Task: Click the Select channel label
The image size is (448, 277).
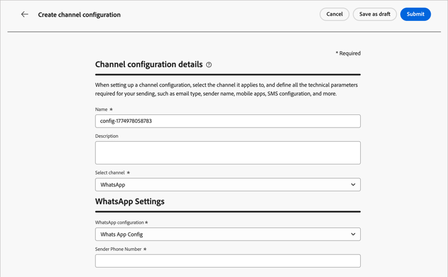Action: point(110,173)
